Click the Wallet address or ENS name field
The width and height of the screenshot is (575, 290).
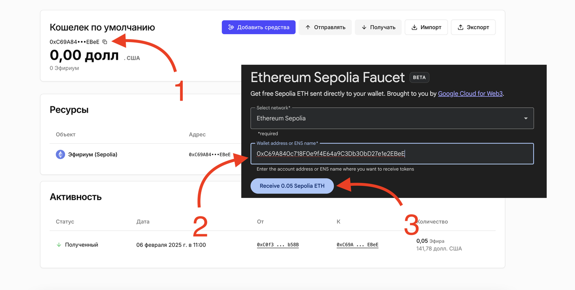(x=392, y=154)
